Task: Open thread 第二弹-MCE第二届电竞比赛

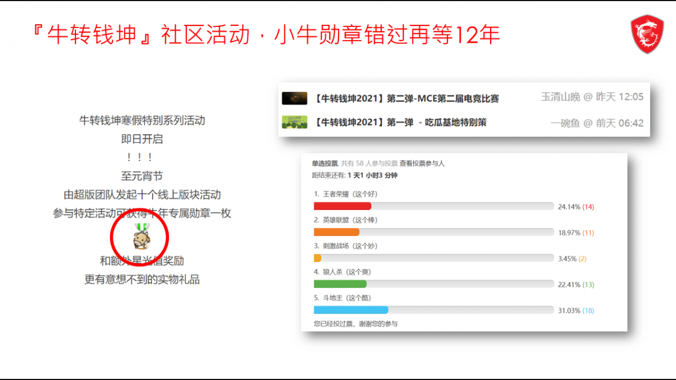Action: [407, 99]
